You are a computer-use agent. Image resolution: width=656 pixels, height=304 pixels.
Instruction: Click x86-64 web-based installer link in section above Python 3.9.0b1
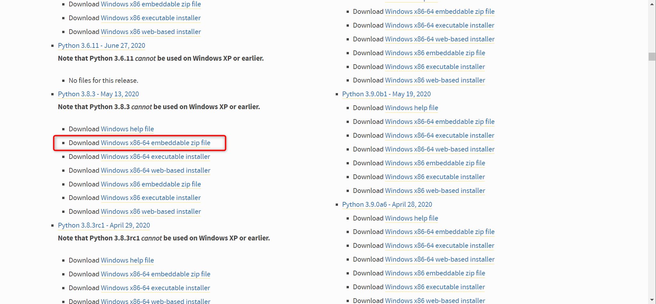tap(440, 39)
